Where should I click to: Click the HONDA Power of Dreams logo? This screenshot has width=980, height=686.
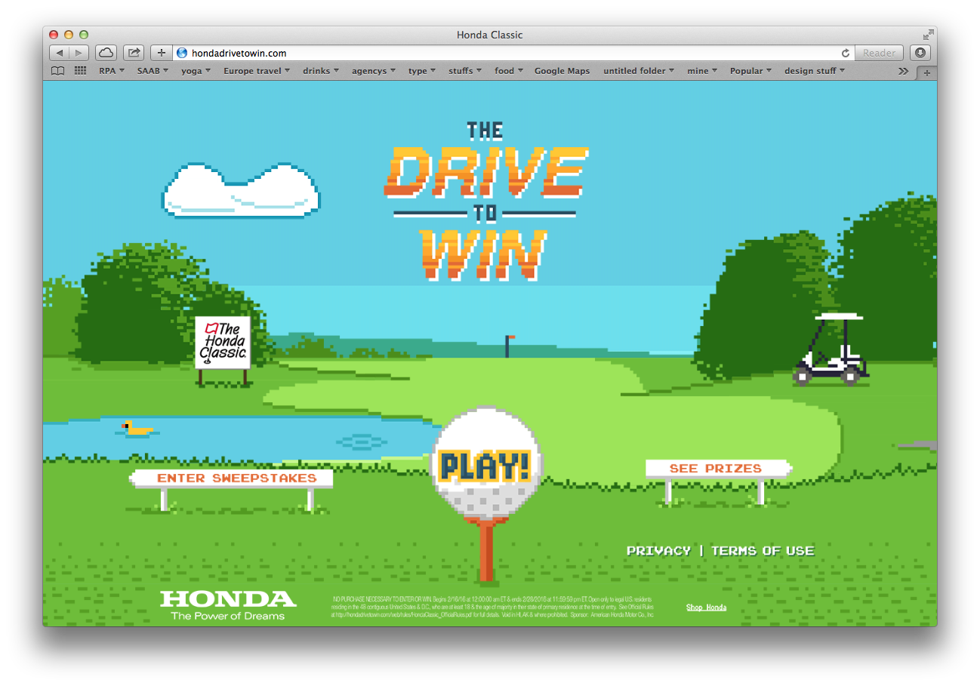228,605
